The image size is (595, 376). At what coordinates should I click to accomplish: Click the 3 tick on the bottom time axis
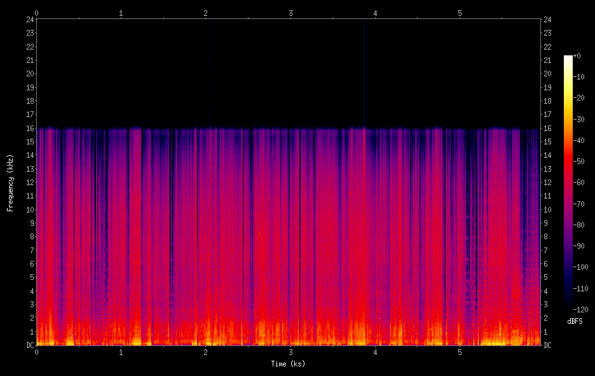tap(291, 352)
